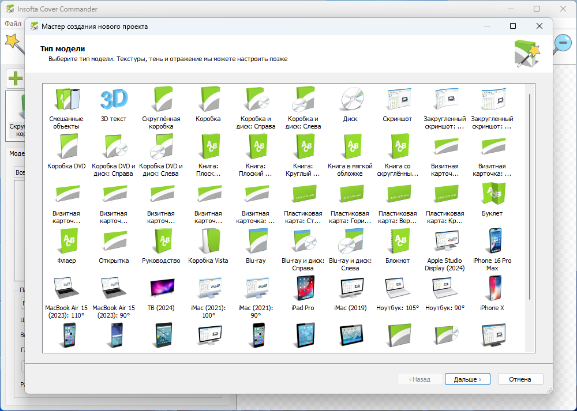Viewport: 577px width, 411px height.
Task: Pick the Коробка DVD model
Action: tap(66, 148)
